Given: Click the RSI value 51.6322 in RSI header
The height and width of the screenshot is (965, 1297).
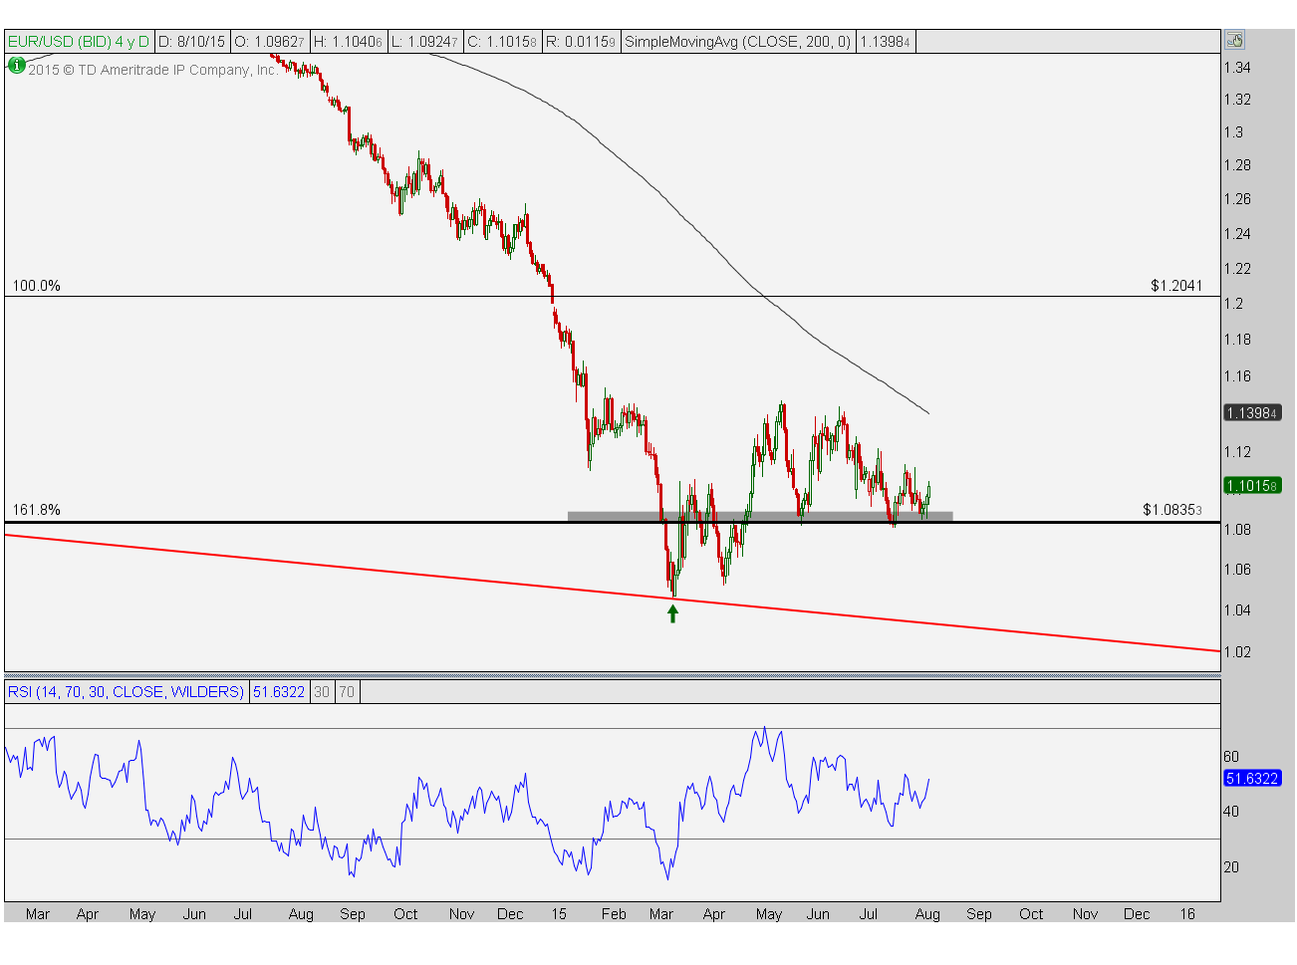Looking at the screenshot, I should [x=279, y=691].
